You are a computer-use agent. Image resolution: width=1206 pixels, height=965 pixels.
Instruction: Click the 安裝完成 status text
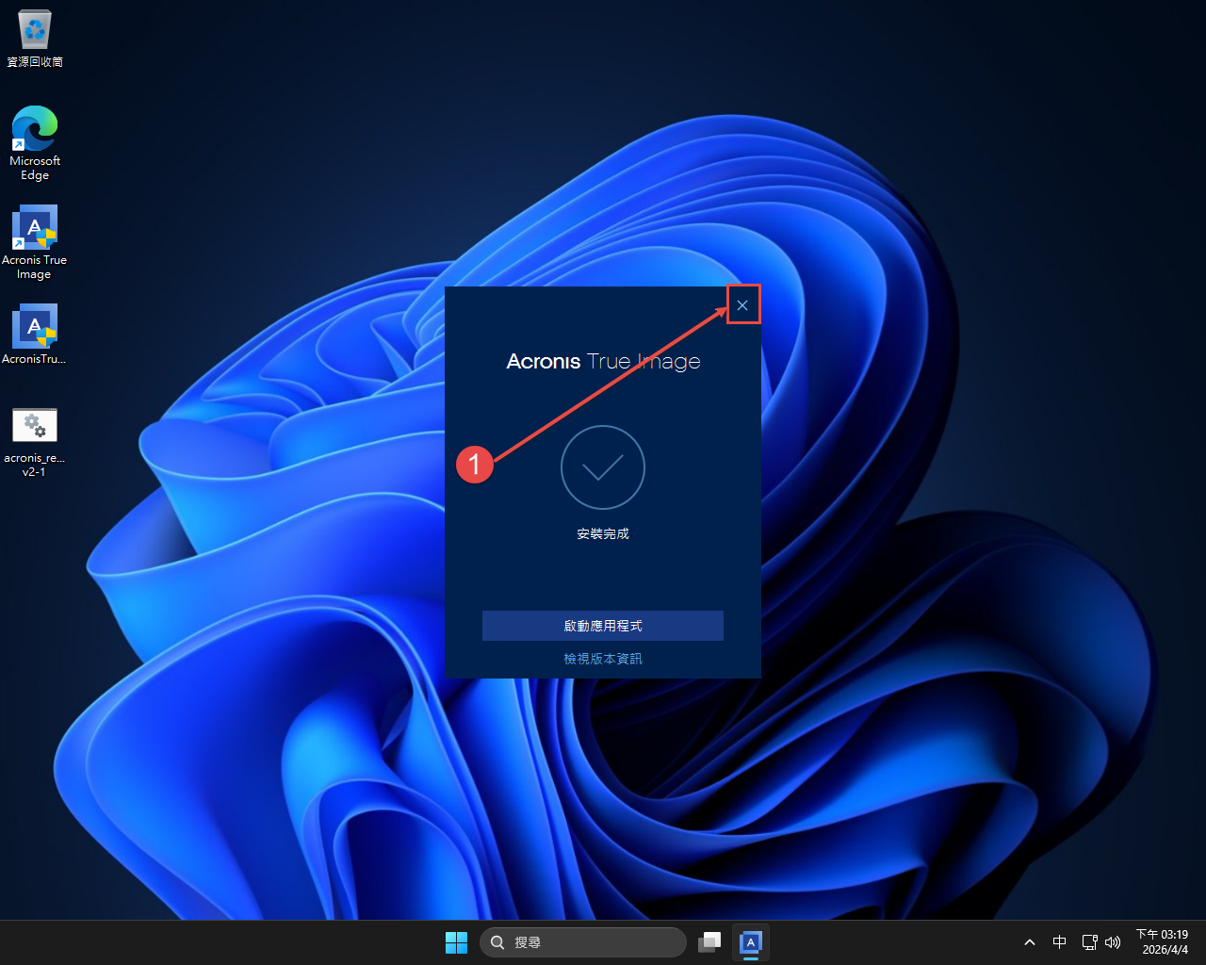tap(603, 534)
